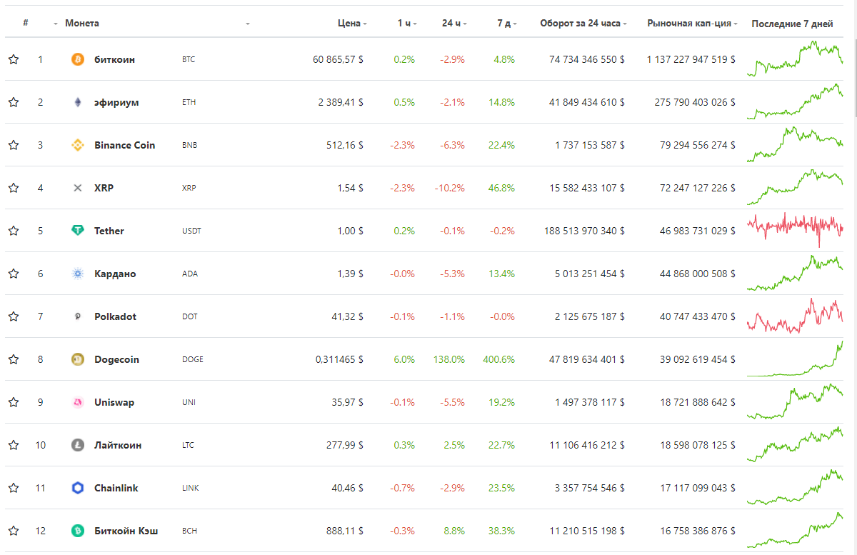The height and width of the screenshot is (555, 857).
Task: Click the Tether green logo icon
Action: coord(78,231)
